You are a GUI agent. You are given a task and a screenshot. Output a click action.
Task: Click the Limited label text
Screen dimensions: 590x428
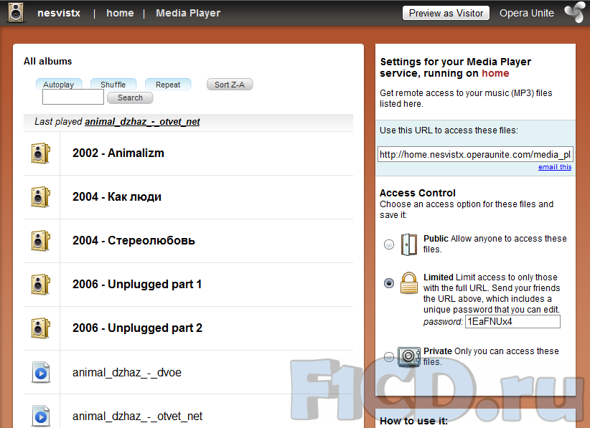pos(439,277)
